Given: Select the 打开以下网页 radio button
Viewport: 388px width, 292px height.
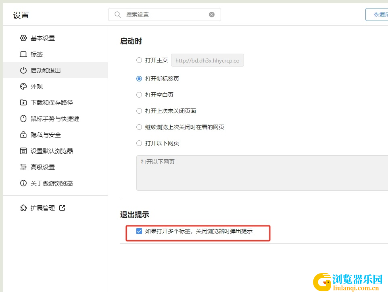Looking at the screenshot, I should tap(139, 143).
